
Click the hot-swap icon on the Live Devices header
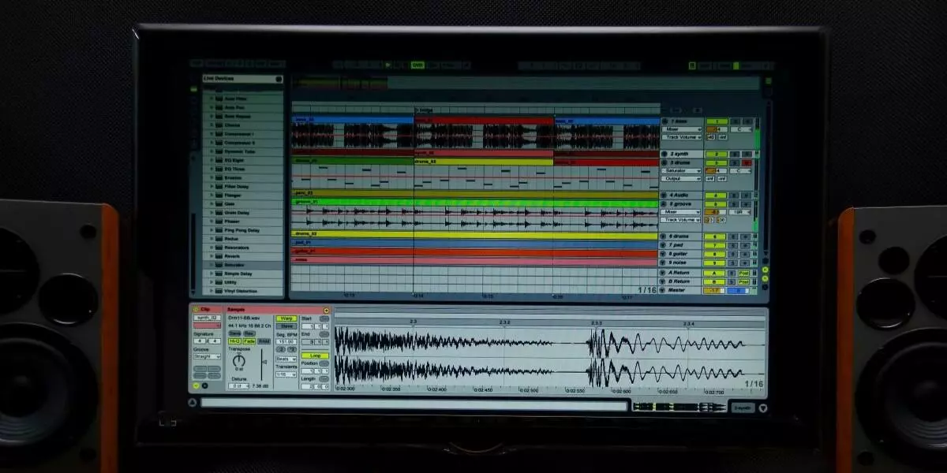pyautogui.click(x=280, y=79)
